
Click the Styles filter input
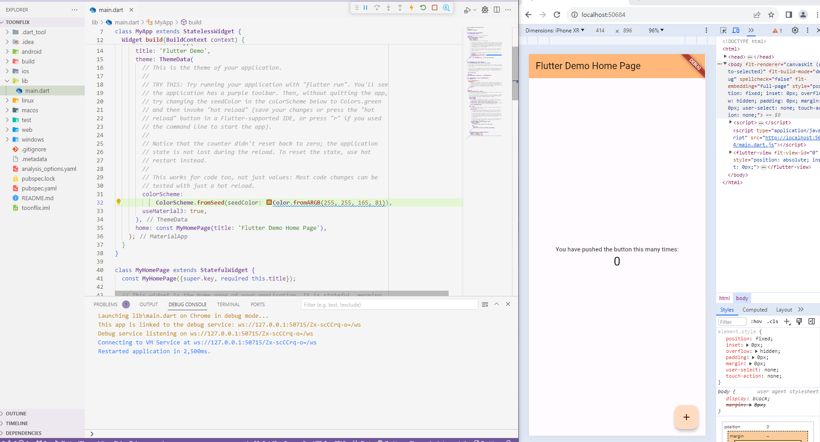coord(732,322)
